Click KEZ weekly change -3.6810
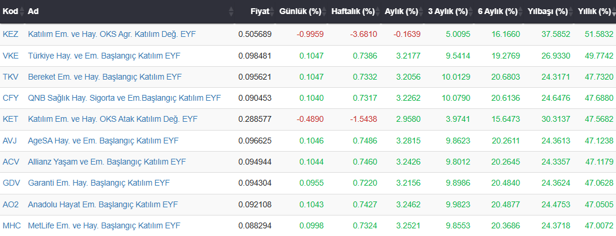Screen dimensions: 616x236 point(363,34)
